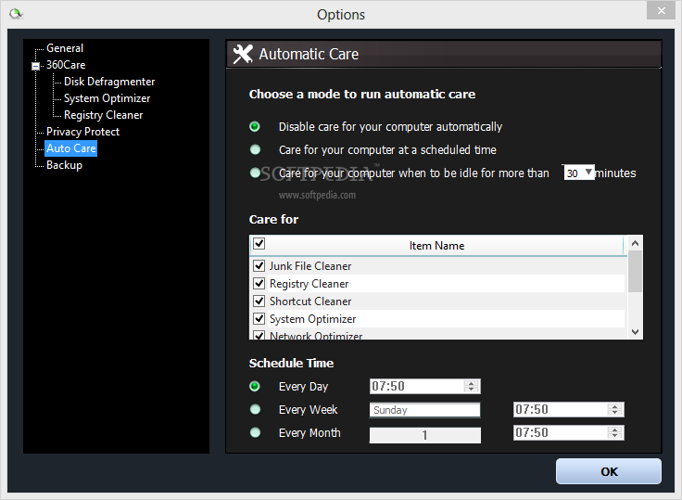Open the Backup options page

tap(64, 165)
